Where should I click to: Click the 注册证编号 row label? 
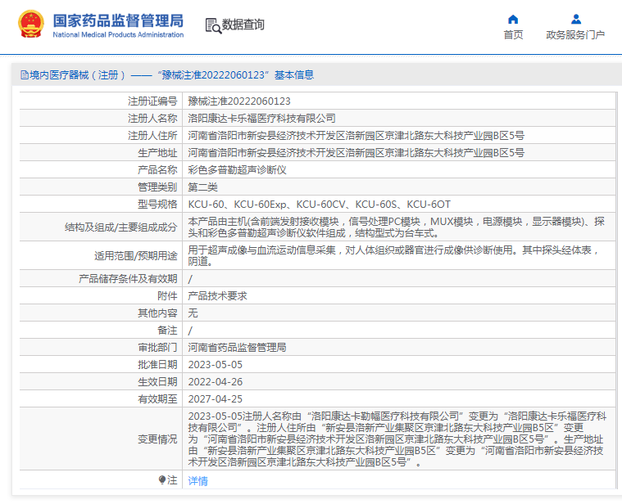coord(152,101)
